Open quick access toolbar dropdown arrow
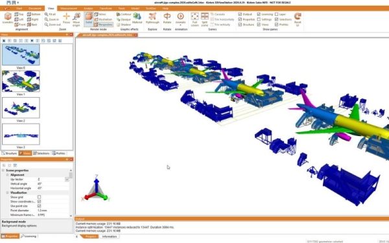The height and width of the screenshot is (243, 389). 18,3
